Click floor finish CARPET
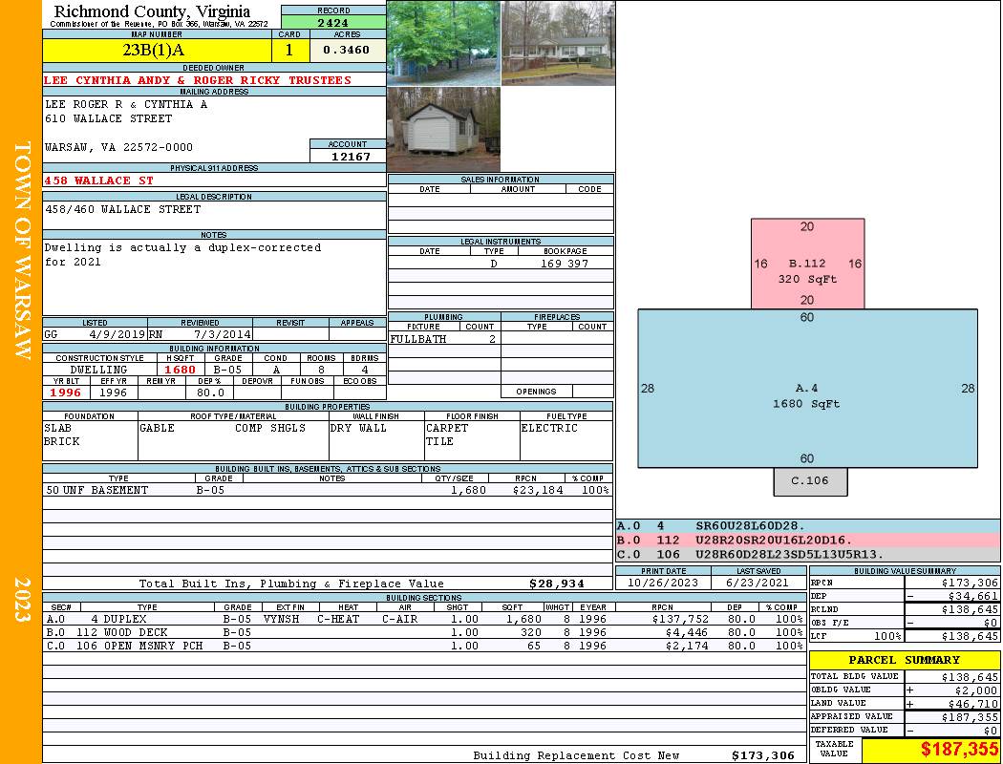This screenshot has width=1003, height=764. point(447,428)
